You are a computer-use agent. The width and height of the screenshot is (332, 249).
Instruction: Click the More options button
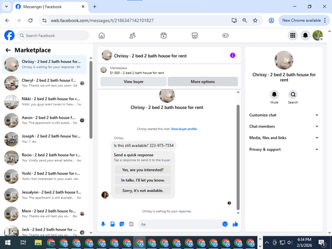(x=203, y=82)
